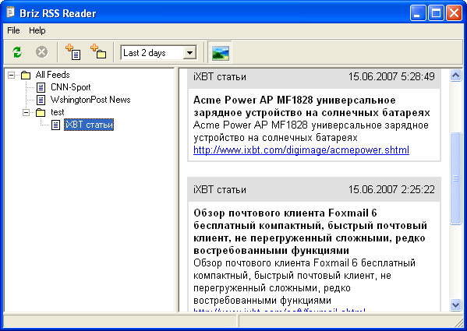Select the iXBT статьи feed
Image resolution: width=467 pixels, height=331 pixels.
click(89, 125)
